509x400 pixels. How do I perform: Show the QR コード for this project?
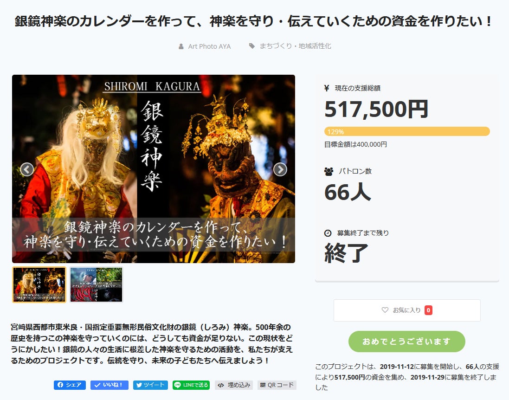pos(277,385)
